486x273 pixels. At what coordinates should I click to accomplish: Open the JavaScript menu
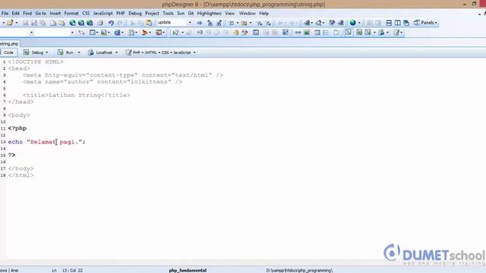click(x=103, y=14)
